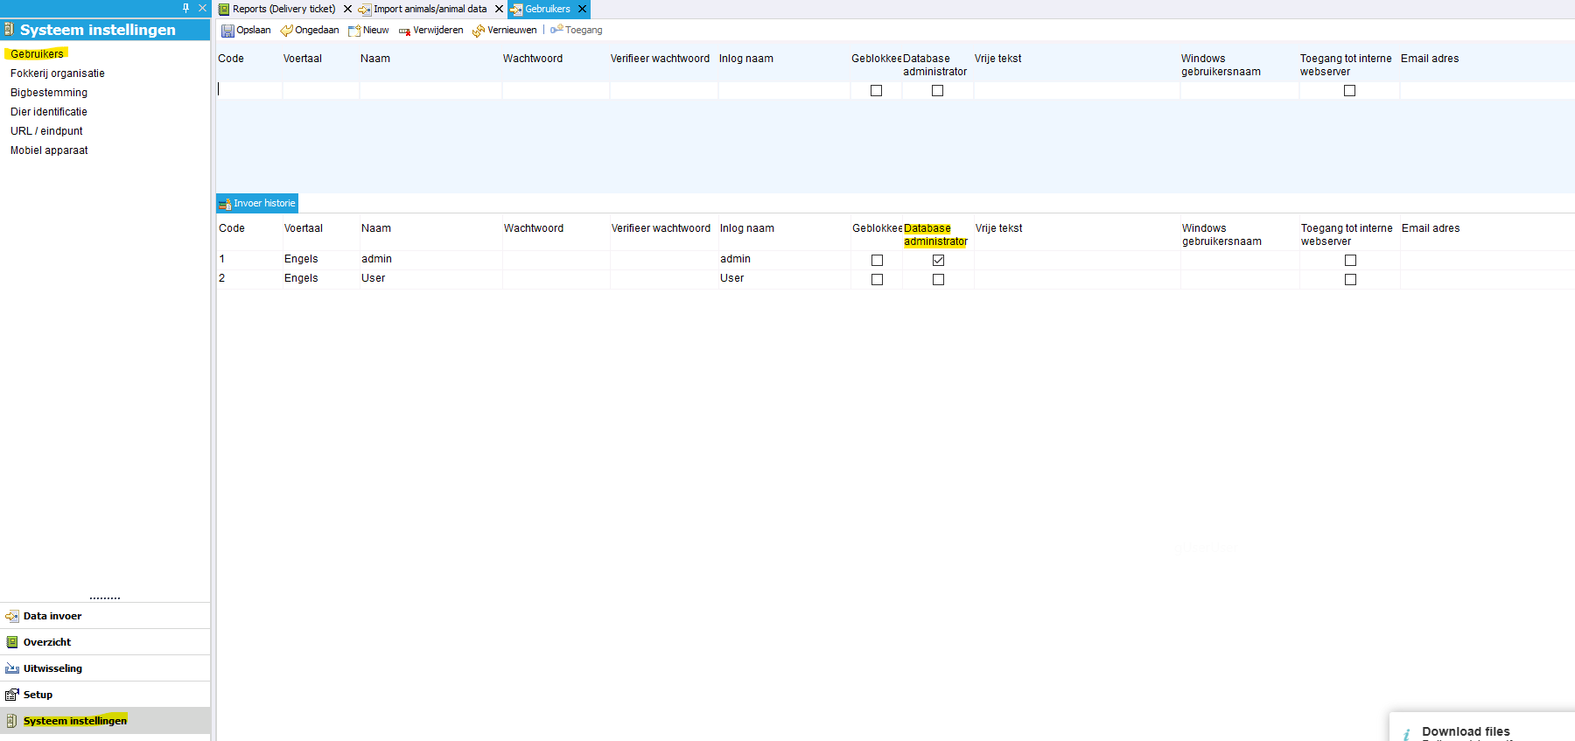Screen dimensions: 1575x741
Task: Toggle webserver access checkbox for User row
Action: (1350, 280)
